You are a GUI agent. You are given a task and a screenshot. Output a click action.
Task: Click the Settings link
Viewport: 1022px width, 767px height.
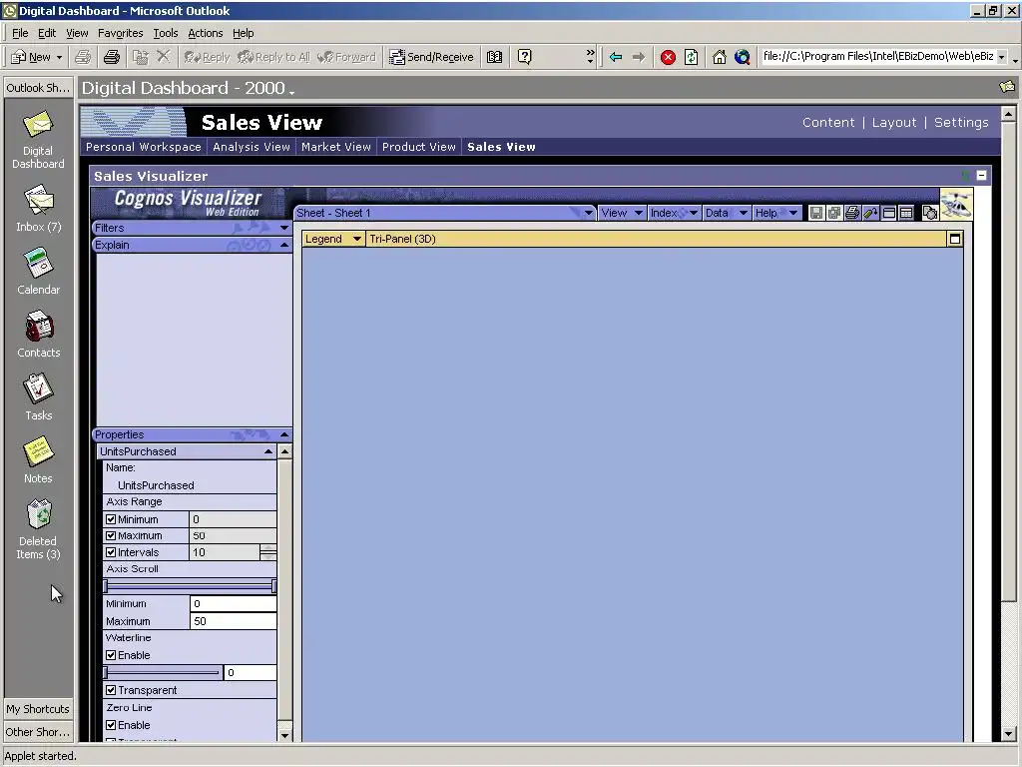961,122
